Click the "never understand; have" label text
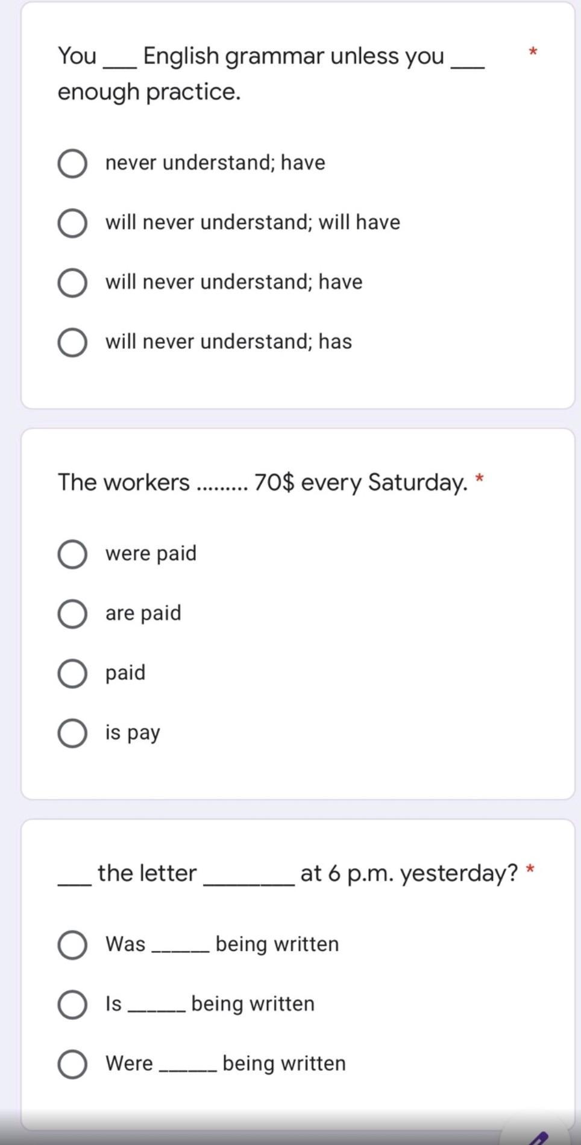Viewport: 581px width, 1145px height. (x=215, y=163)
